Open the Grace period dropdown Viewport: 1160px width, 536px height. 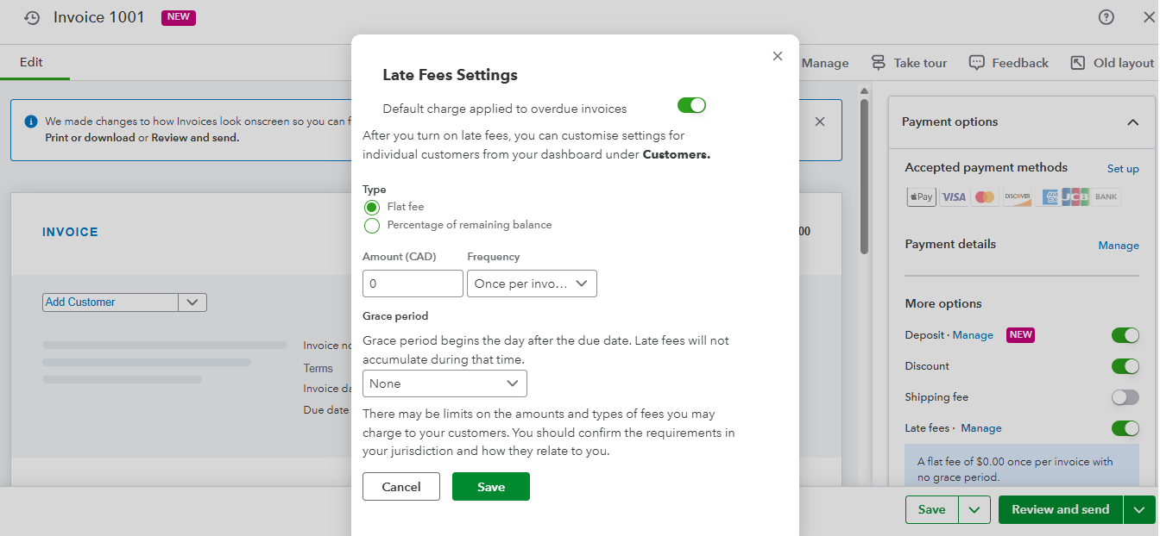pyautogui.click(x=444, y=383)
